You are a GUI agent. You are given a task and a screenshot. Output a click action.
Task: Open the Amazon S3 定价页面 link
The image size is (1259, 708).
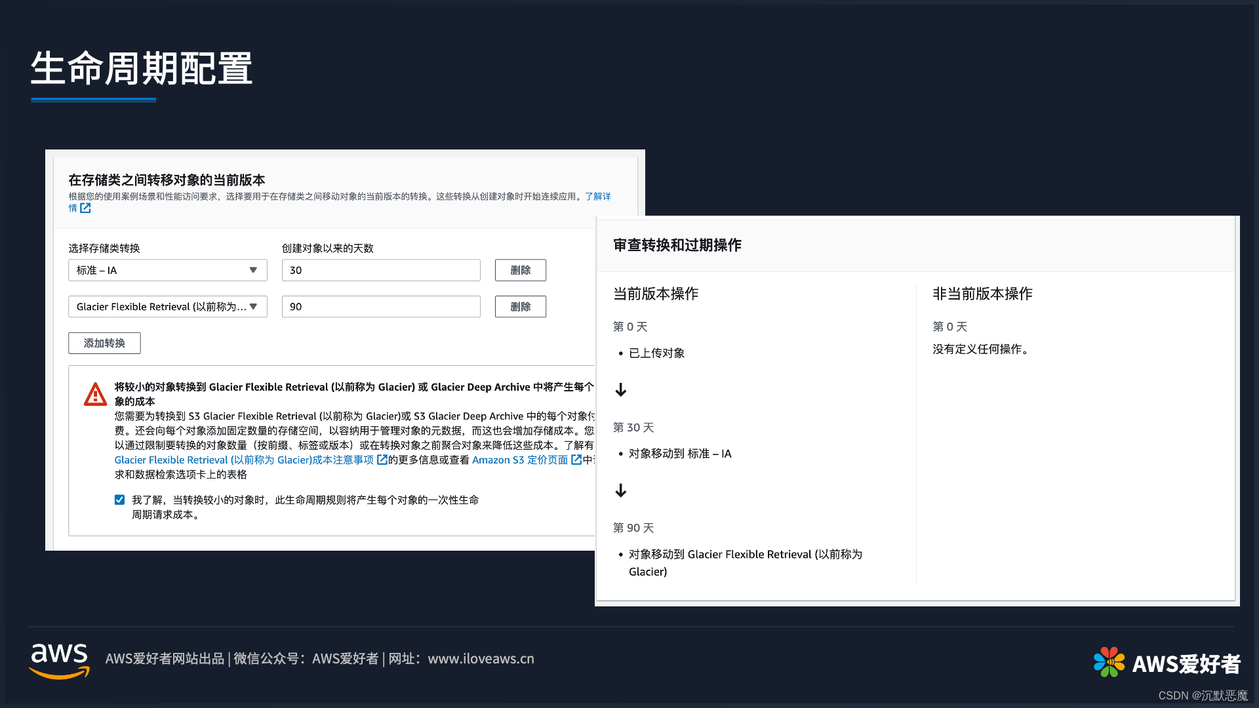tap(520, 460)
